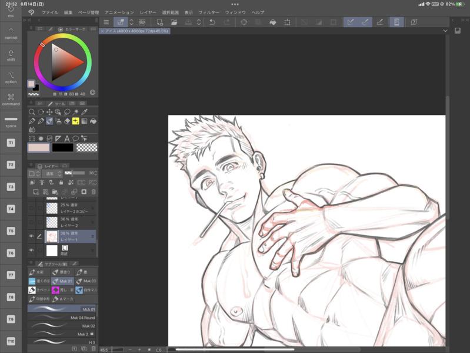Select the Muk 03 sub tool button
The image size is (470, 353).
(86, 281)
